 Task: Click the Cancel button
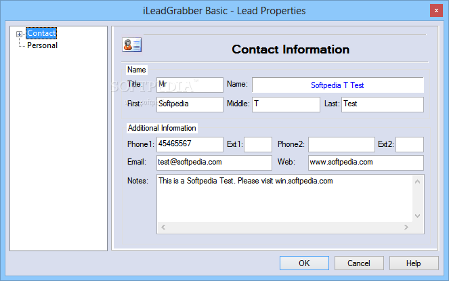pyautogui.click(x=359, y=263)
